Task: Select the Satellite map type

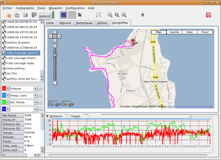Action: (x=174, y=32)
